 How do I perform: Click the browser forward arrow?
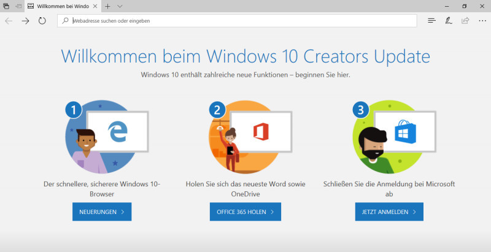coord(25,21)
